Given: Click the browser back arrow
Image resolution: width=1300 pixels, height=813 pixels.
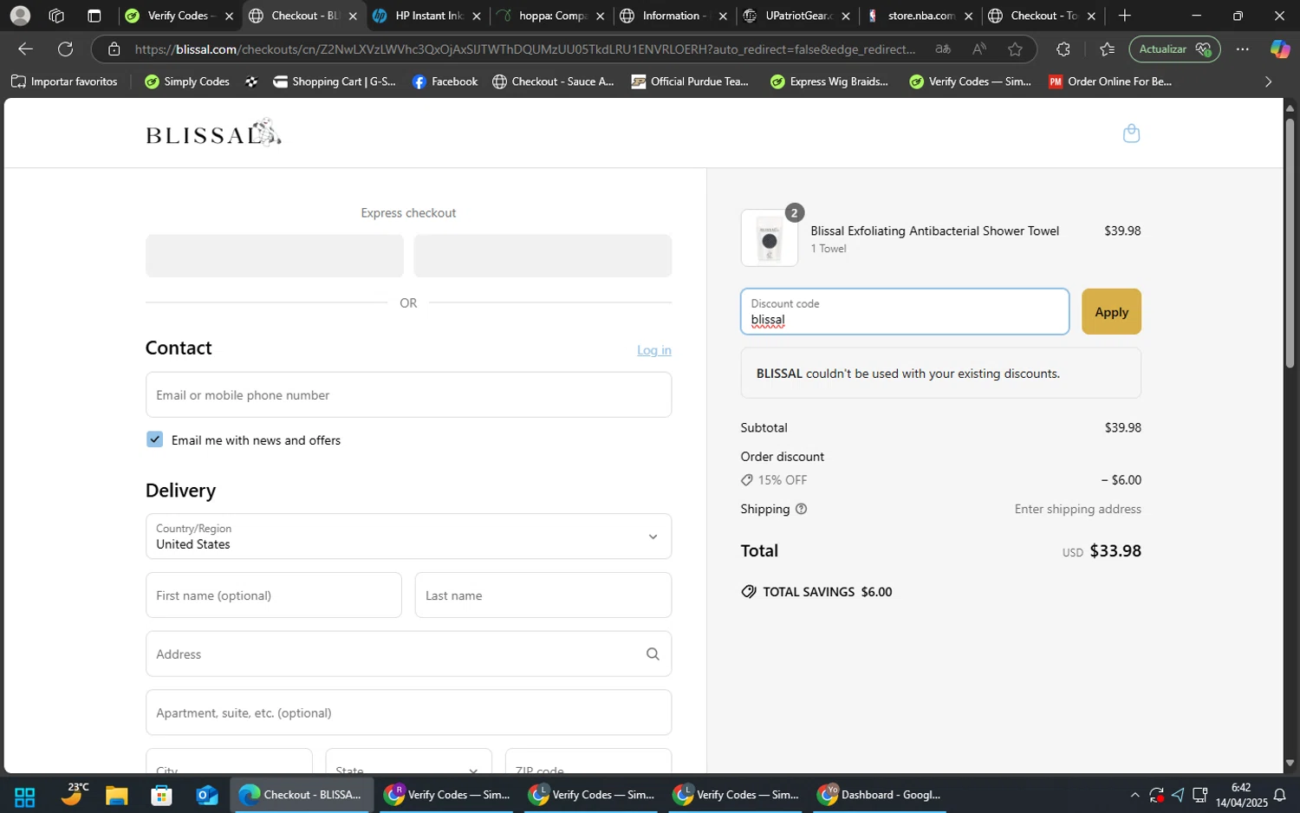Looking at the screenshot, I should (25, 49).
